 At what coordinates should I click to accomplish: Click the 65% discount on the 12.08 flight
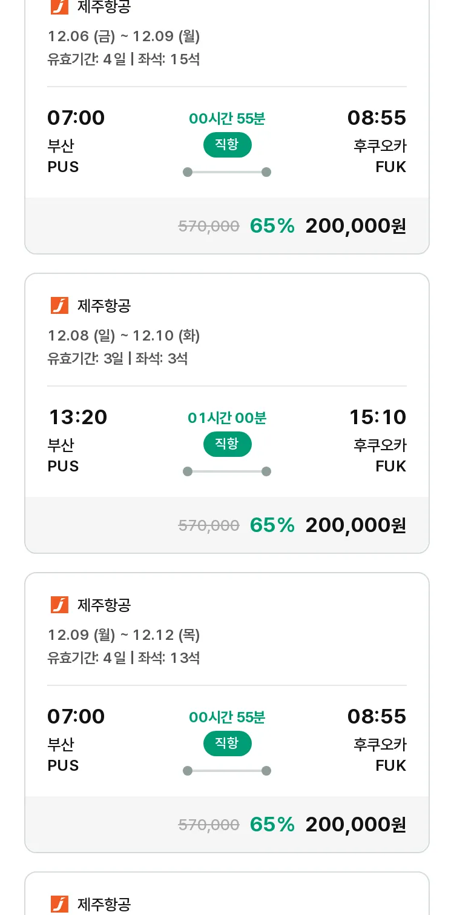click(x=272, y=525)
